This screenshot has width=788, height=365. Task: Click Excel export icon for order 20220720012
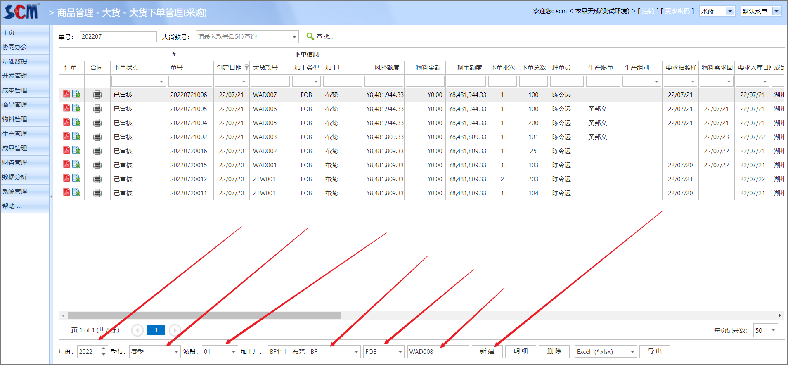76,178
